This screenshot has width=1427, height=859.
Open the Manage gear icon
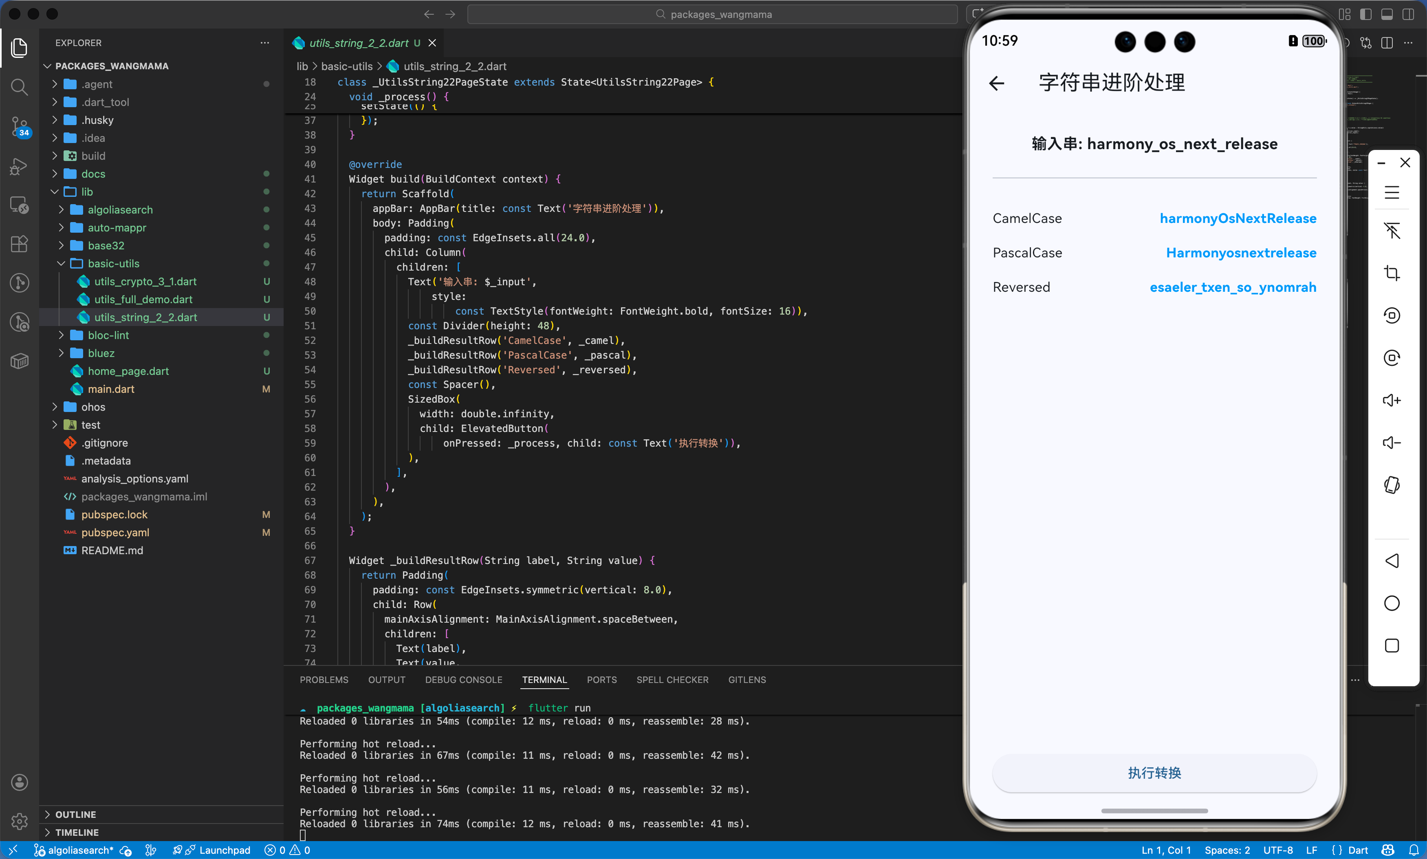point(19,821)
